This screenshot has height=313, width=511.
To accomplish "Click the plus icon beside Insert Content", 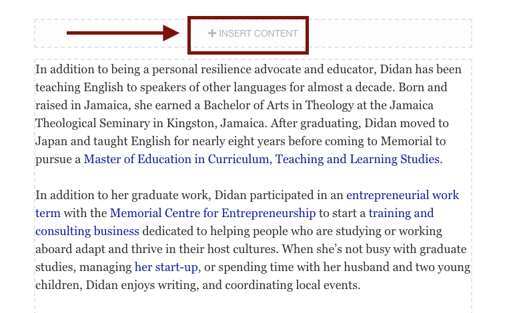I will tap(212, 33).
